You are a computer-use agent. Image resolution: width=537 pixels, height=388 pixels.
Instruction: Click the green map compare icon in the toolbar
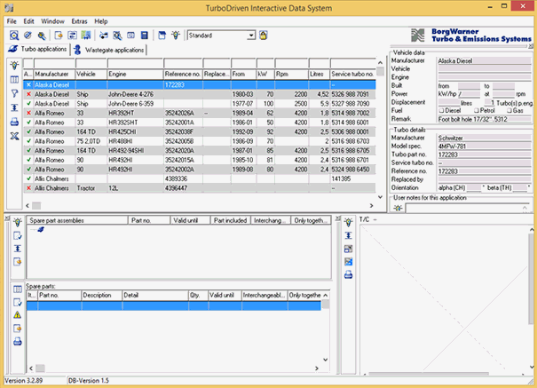click(86, 36)
